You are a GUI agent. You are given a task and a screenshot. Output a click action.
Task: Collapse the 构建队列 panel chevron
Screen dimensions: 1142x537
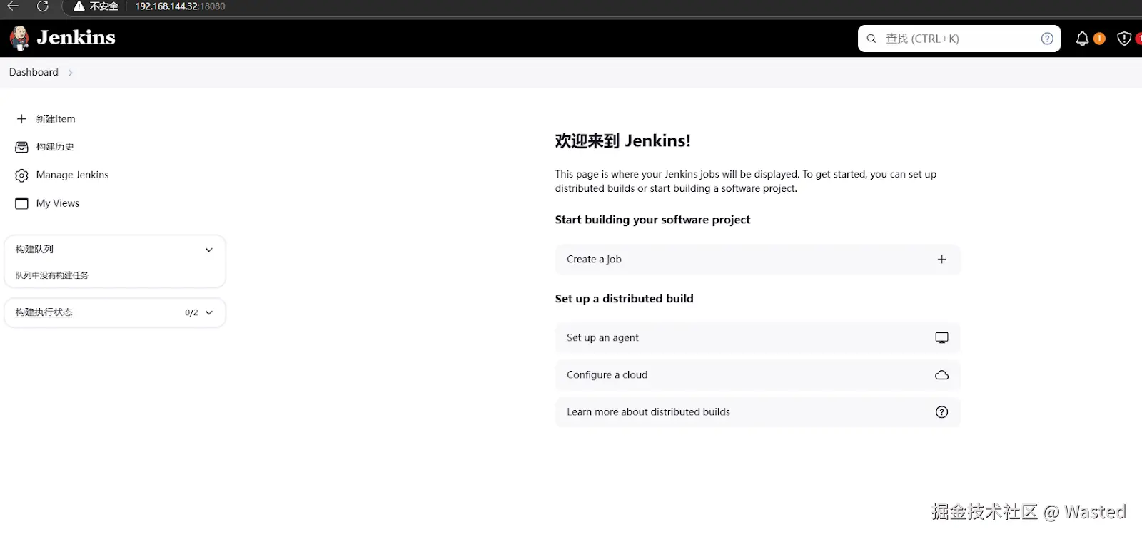coord(209,250)
